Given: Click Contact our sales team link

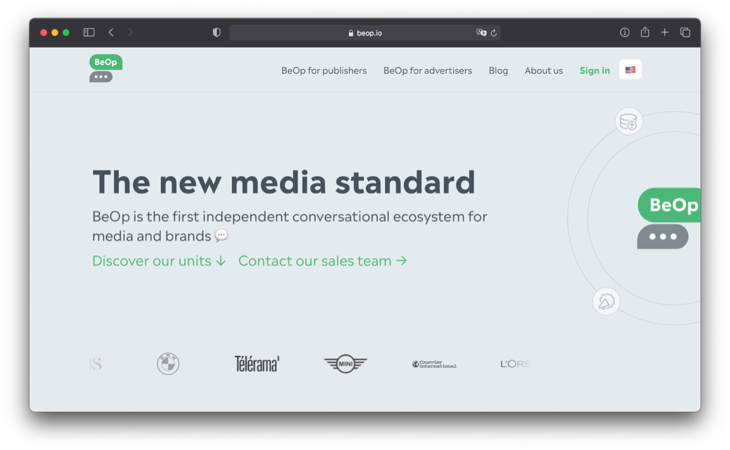Looking at the screenshot, I should 322,261.
